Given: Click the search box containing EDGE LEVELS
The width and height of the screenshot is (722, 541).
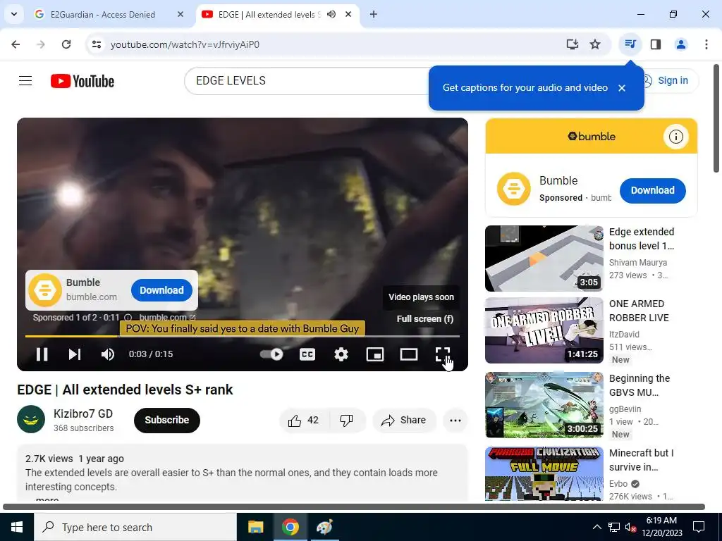Looking at the screenshot, I should 306,80.
